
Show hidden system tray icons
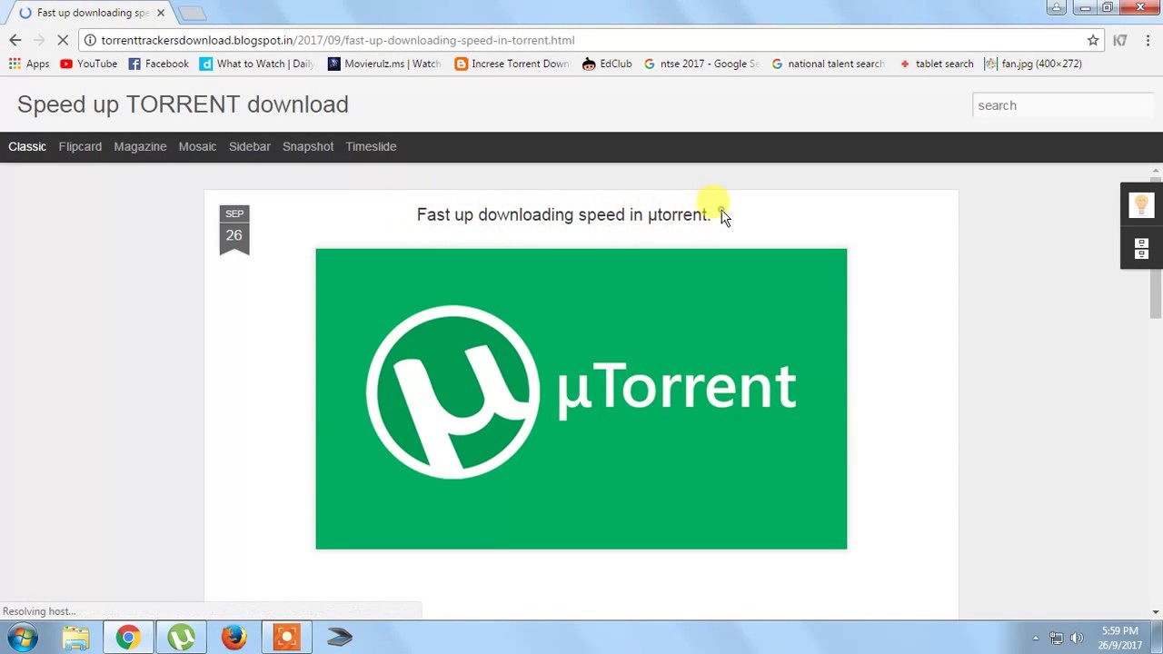coord(1036,638)
